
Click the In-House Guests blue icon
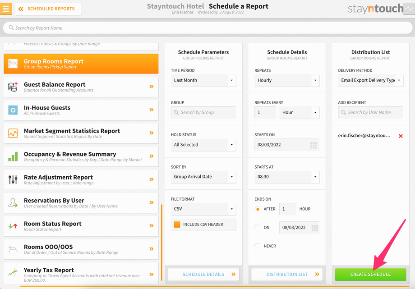point(13,110)
